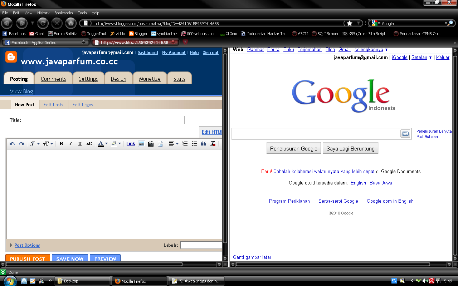Open font size dropdown in editor

click(x=48, y=144)
